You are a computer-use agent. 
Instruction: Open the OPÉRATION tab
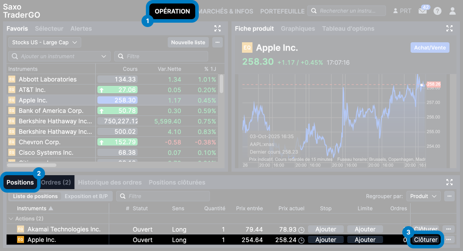coord(173,11)
